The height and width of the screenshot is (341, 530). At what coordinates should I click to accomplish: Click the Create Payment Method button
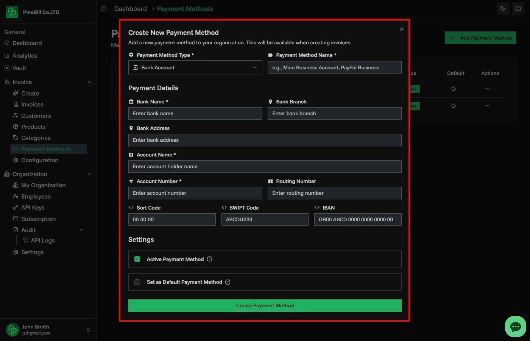265,305
